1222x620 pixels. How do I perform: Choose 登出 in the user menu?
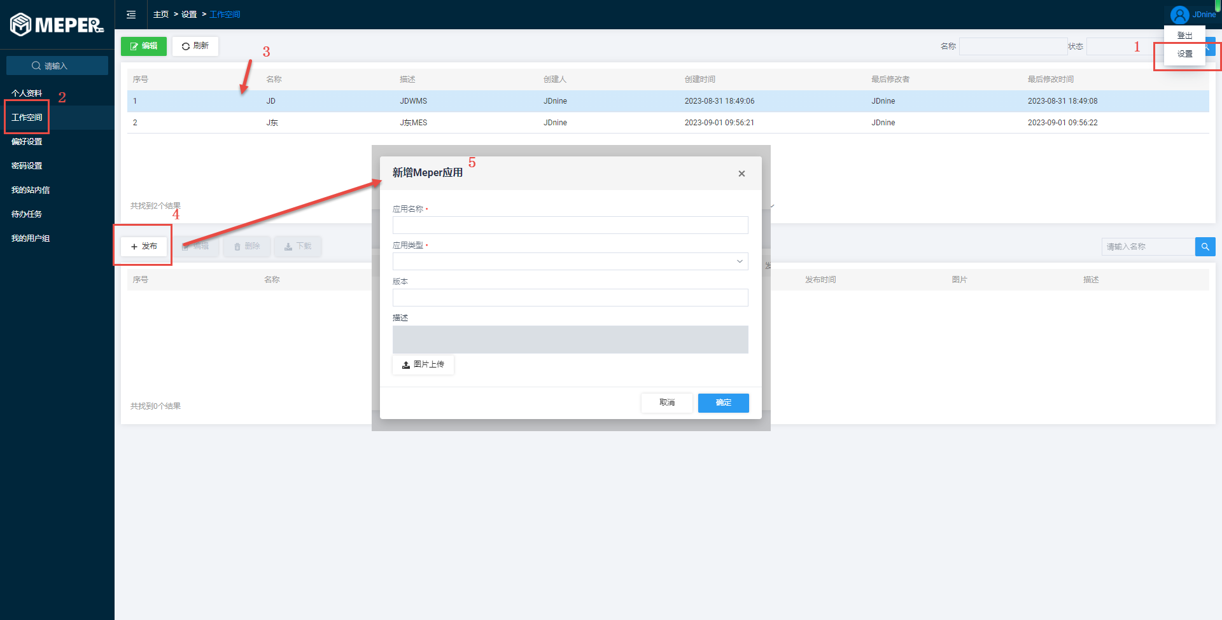1184,36
